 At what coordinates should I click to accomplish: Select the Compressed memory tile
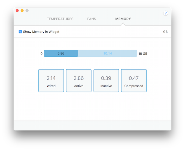[134, 81]
